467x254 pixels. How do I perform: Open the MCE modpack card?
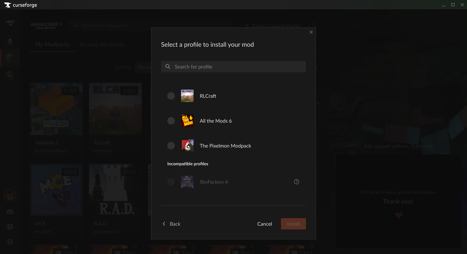[57, 200]
